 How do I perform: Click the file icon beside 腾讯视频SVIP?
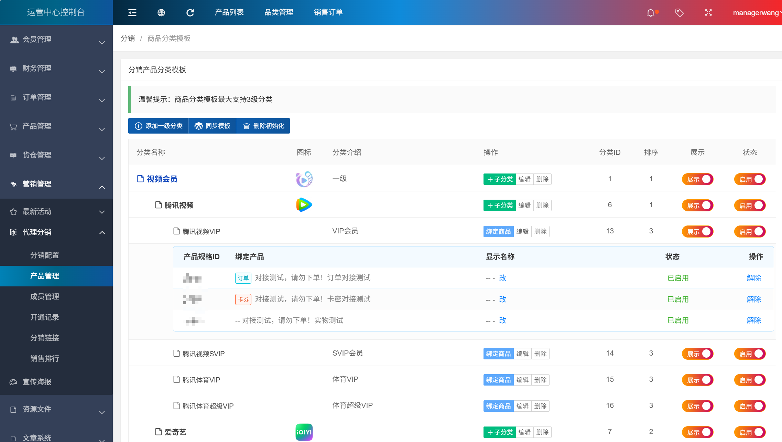tap(176, 353)
